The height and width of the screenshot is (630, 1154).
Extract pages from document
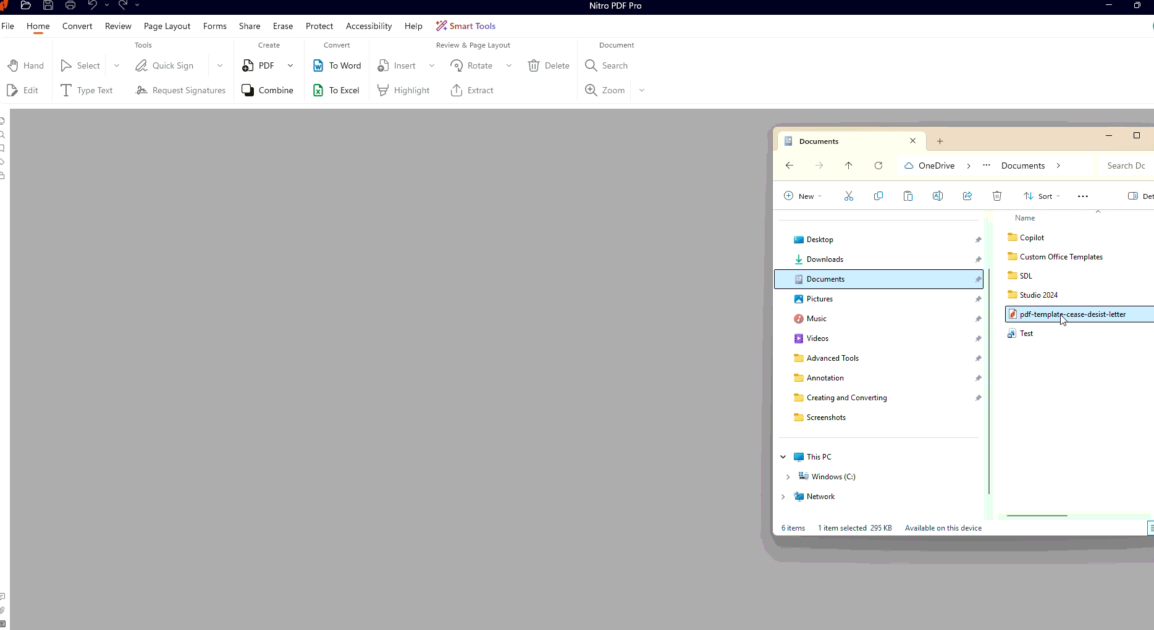click(x=473, y=90)
